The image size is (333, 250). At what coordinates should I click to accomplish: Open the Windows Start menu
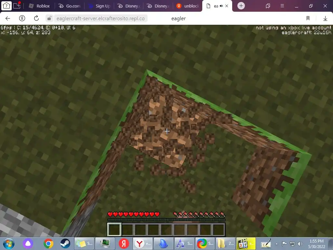tap(9, 243)
